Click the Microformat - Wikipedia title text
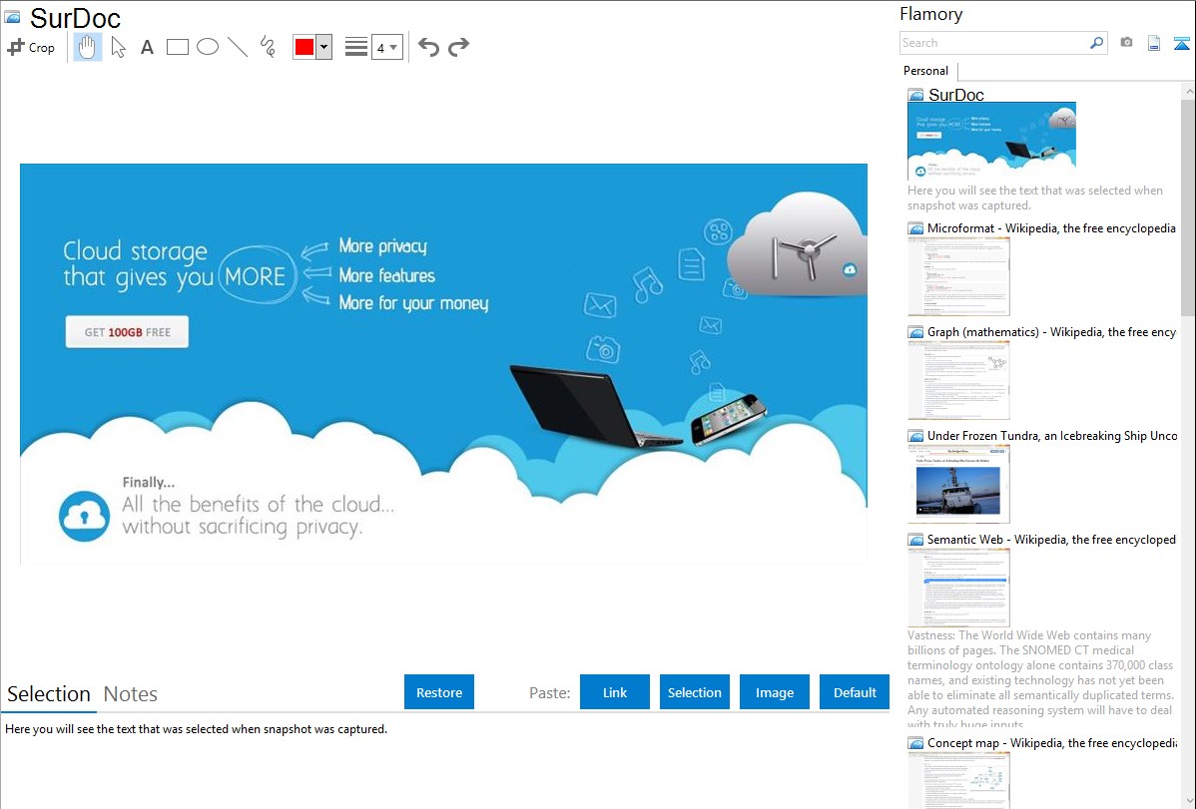The height and width of the screenshot is (809, 1196). (x=1051, y=228)
